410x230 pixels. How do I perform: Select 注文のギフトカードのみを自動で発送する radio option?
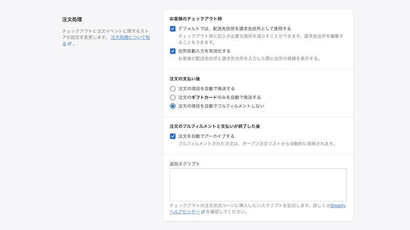coord(173,97)
